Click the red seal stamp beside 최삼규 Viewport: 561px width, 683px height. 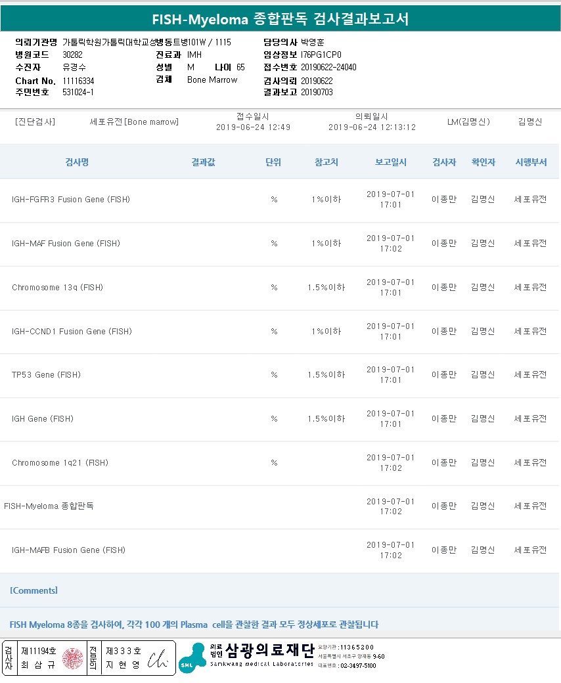[x=73, y=659]
